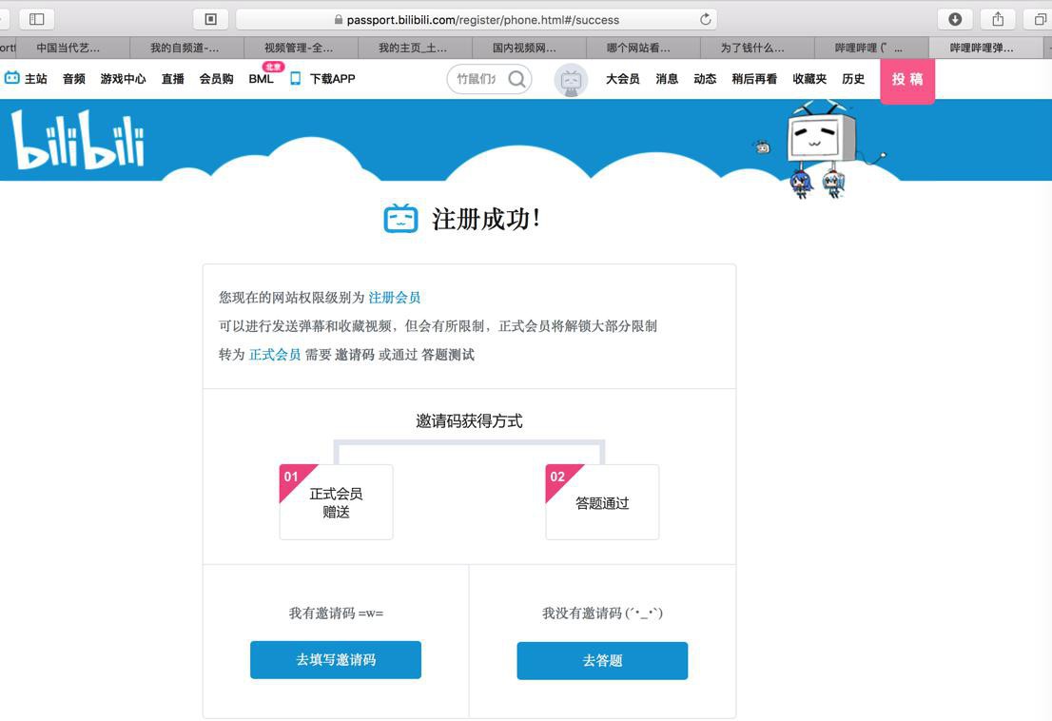
Task: Click the reader view icon in toolbar
Action: 210,19
